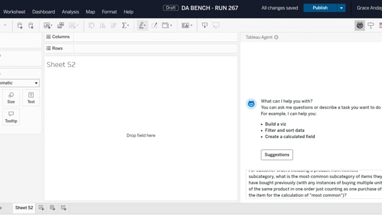This screenshot has width=382, height=215.
Task: Click the All changes saved status
Action: pos(279,8)
